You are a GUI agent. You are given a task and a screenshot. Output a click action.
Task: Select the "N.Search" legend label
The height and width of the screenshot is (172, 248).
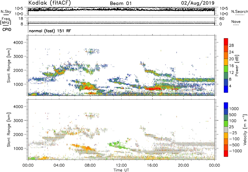[239, 11]
